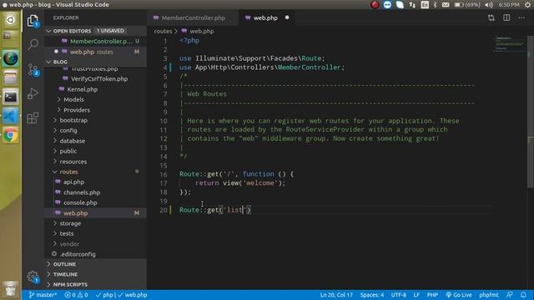This screenshot has height=300, width=534.
Task: Click web.php in the breadcrumb
Action: [x=202, y=31]
